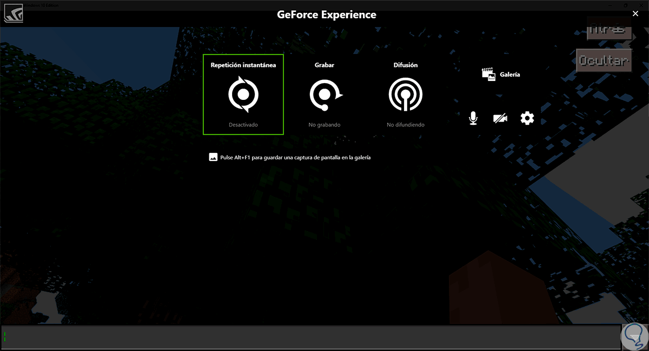Click the 'Desactivado' status text

coord(243,125)
